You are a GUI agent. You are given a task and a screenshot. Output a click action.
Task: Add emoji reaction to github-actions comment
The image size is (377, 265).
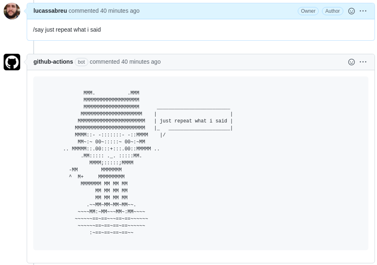(x=351, y=62)
